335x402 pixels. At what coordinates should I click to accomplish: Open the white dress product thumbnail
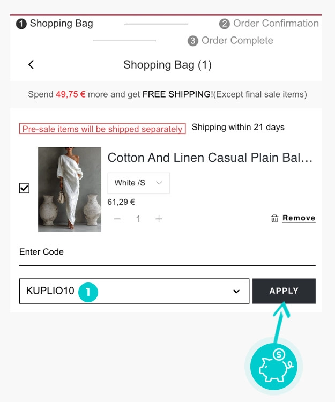(70, 189)
